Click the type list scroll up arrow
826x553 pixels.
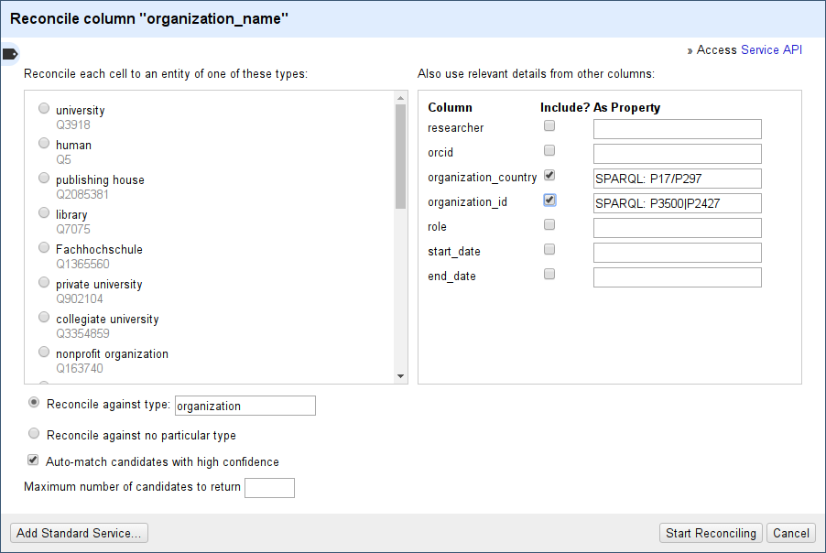(x=400, y=98)
